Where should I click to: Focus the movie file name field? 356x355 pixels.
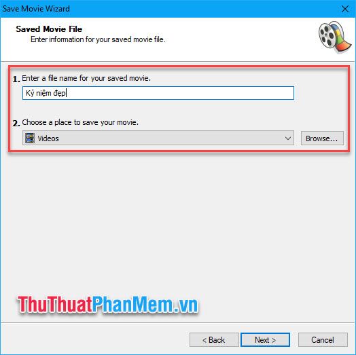158,93
